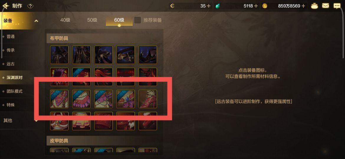Viewport: 345px width, 159px height.
Task: Select the dark belt item in first row
Action: [125, 55]
